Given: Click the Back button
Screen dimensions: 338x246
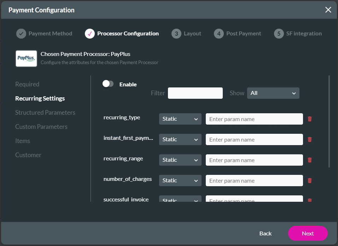Looking at the screenshot, I should click(265, 233).
